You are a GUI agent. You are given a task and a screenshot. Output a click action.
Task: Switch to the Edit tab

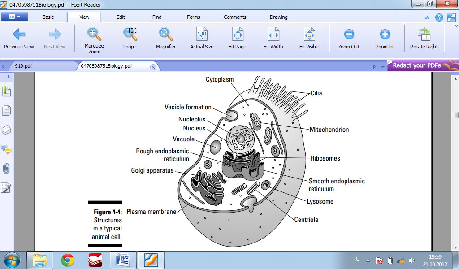tap(121, 17)
